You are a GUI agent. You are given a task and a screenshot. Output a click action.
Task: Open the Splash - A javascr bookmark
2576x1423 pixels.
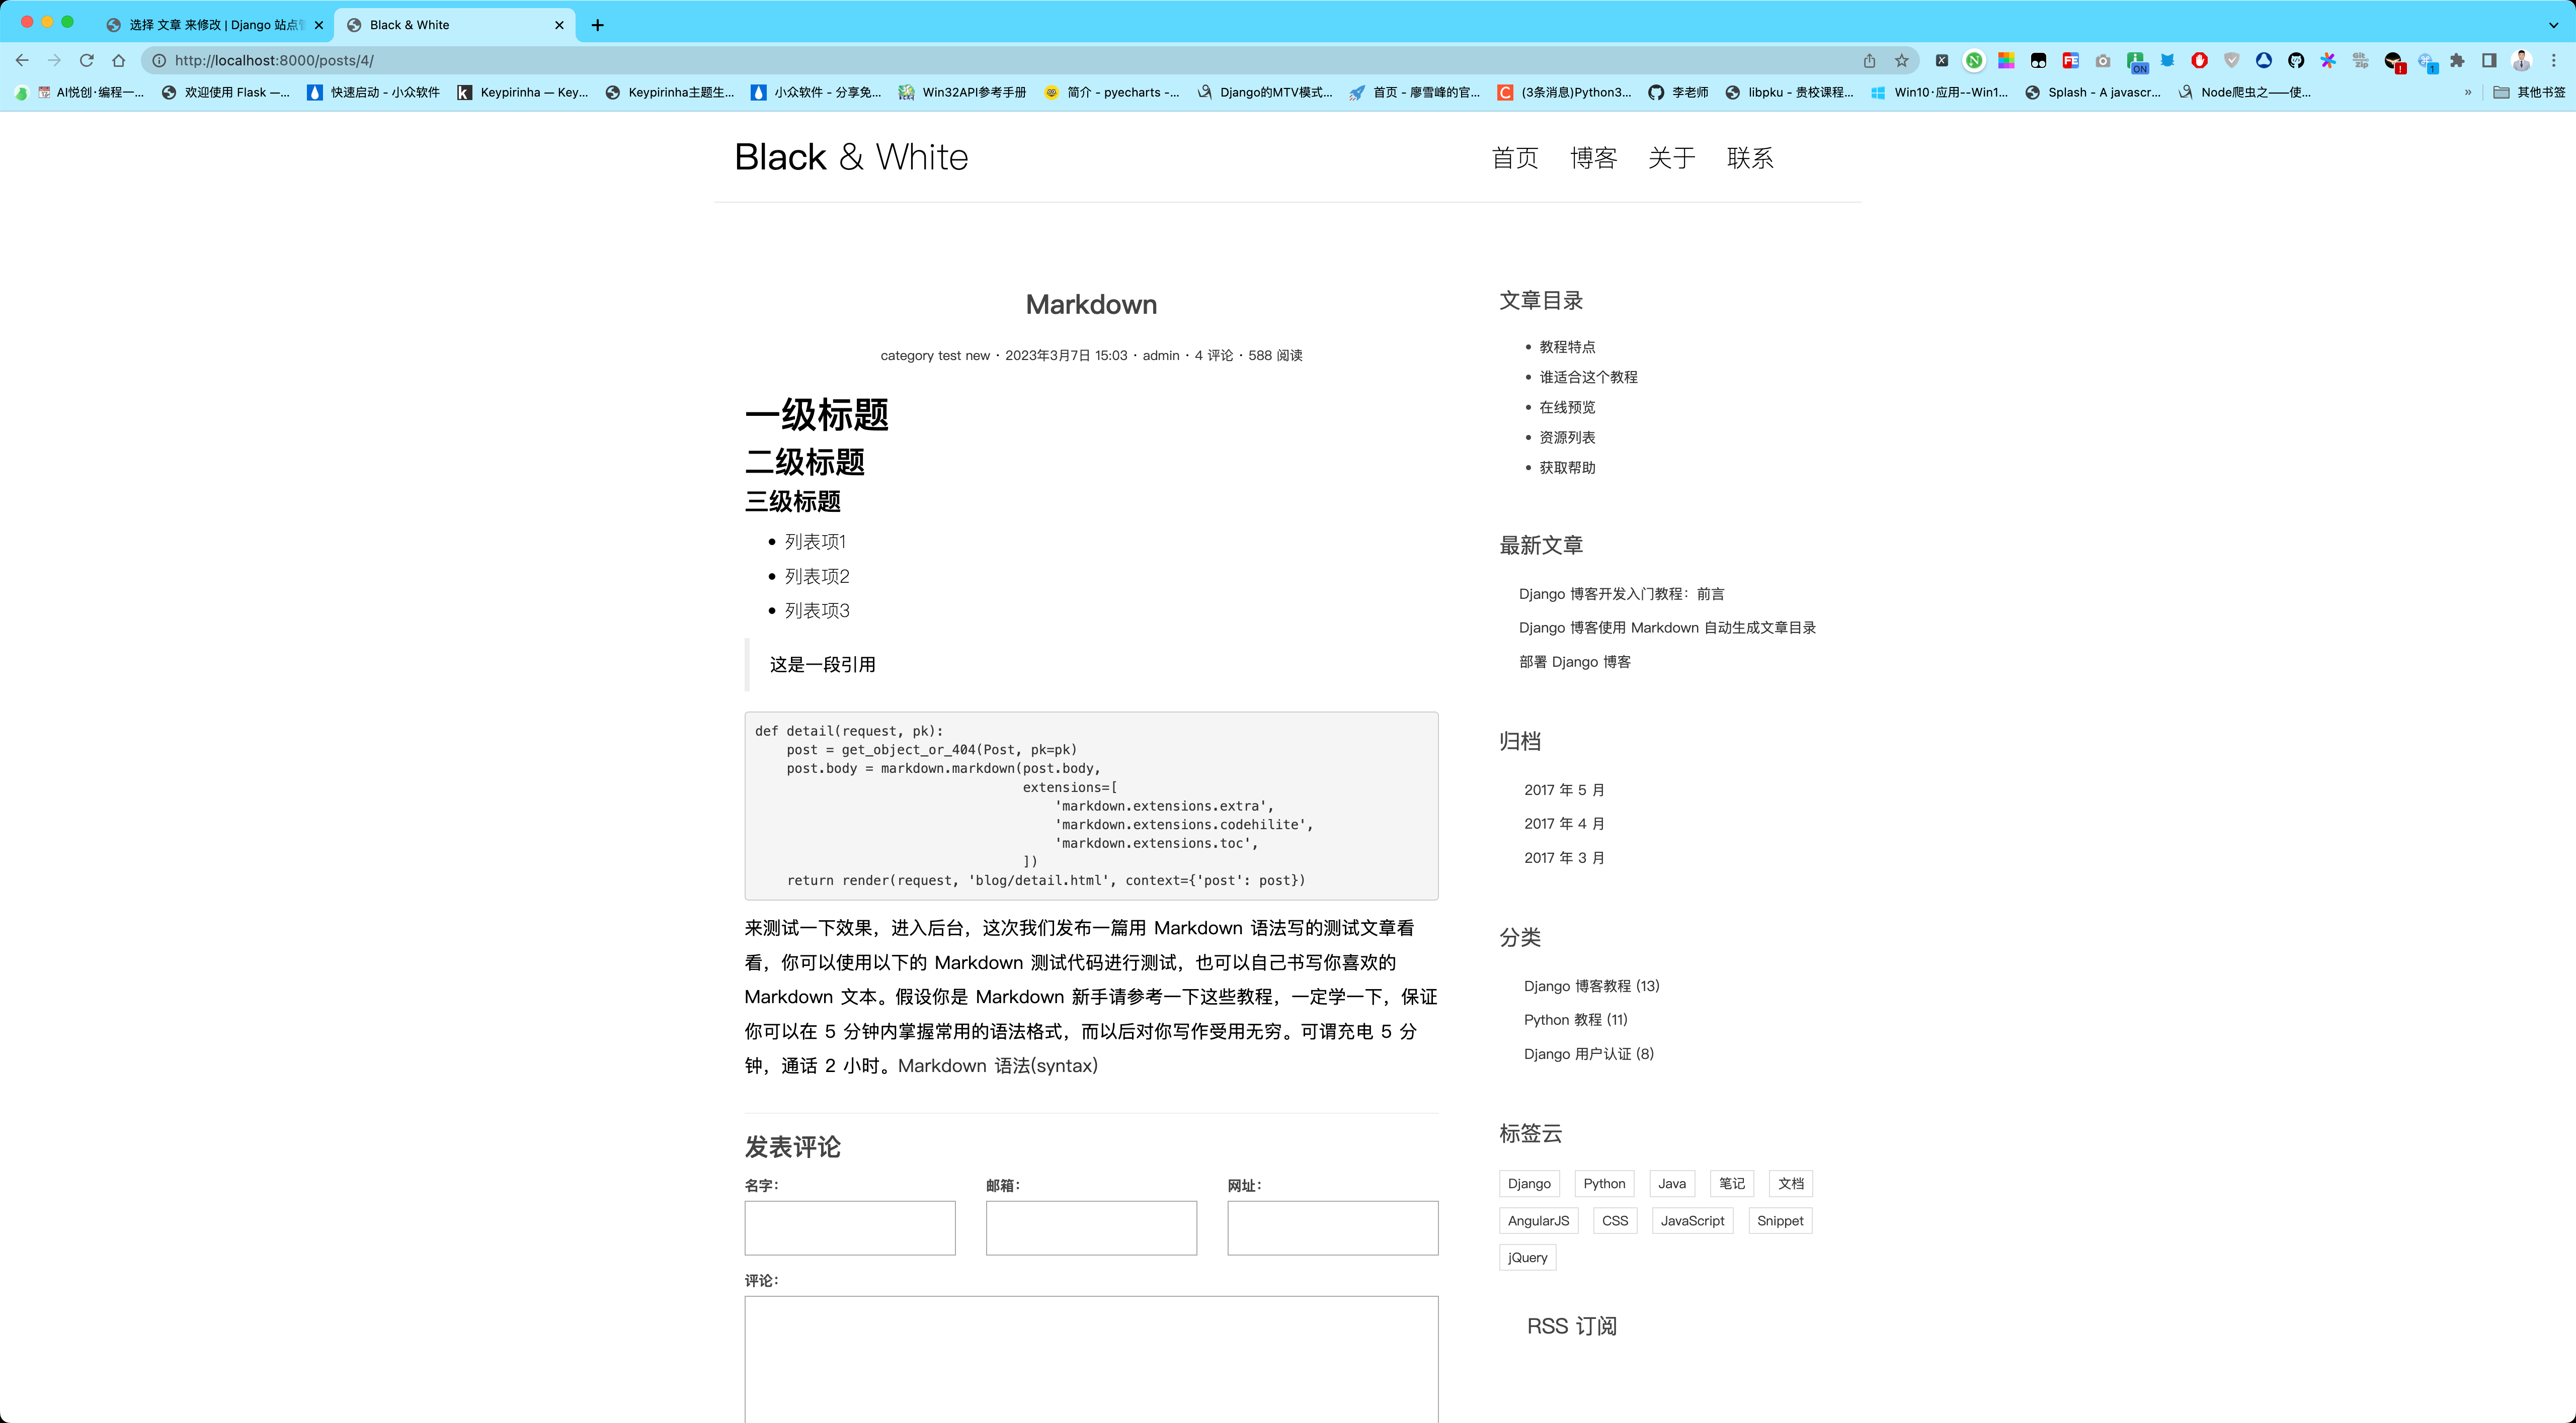pos(2092,92)
